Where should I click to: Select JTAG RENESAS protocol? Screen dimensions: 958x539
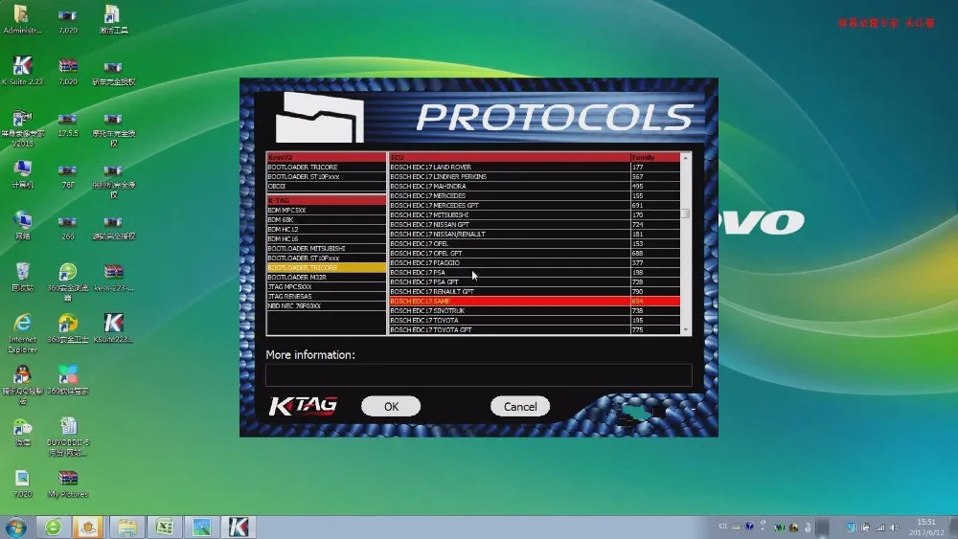(327, 296)
